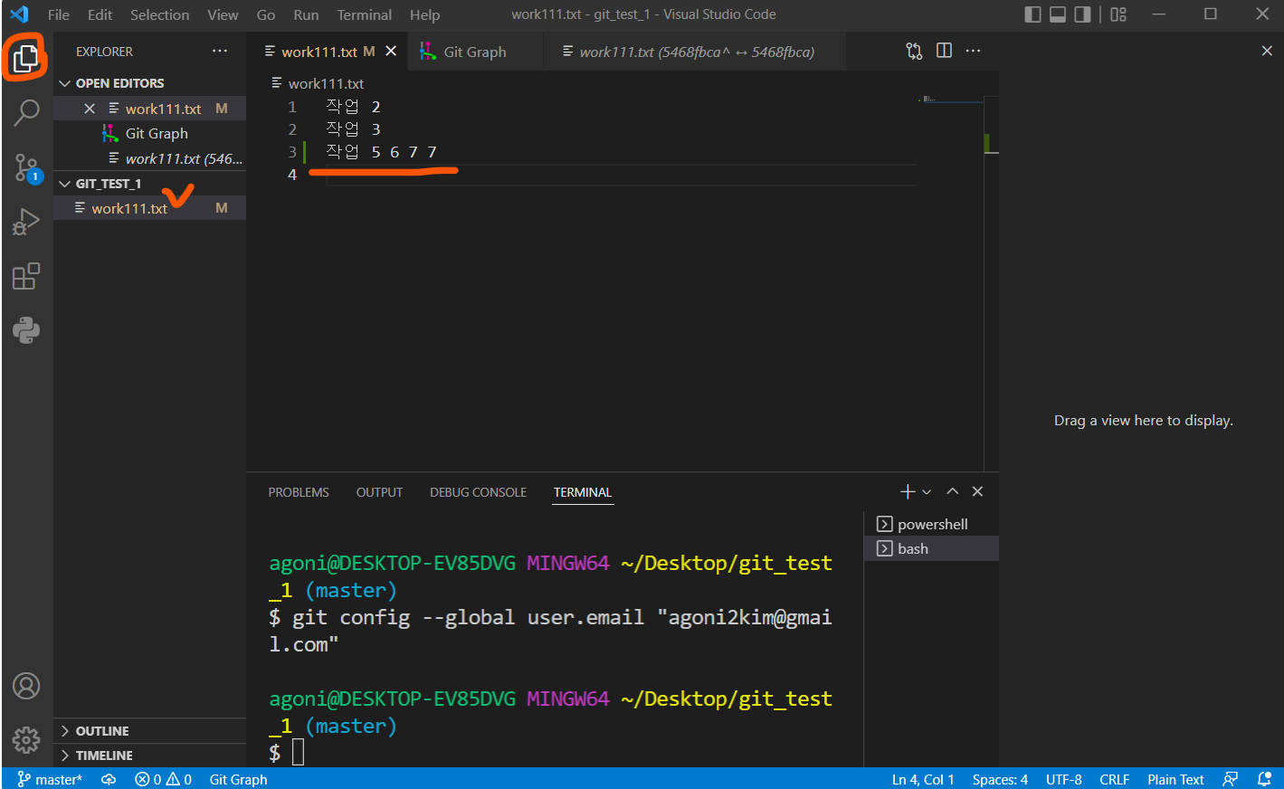The height and width of the screenshot is (789, 1284).
Task: Close work111.txt in Open Editors list
Action: pyautogui.click(x=90, y=109)
